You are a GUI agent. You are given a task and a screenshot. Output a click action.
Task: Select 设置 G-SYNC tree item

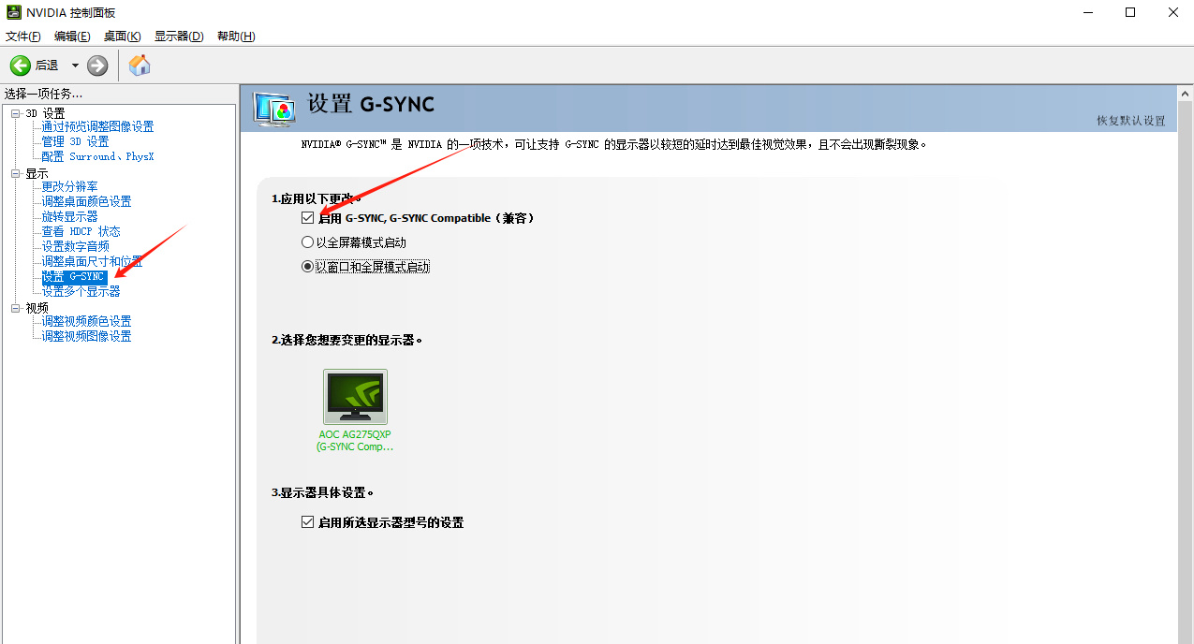click(x=74, y=276)
